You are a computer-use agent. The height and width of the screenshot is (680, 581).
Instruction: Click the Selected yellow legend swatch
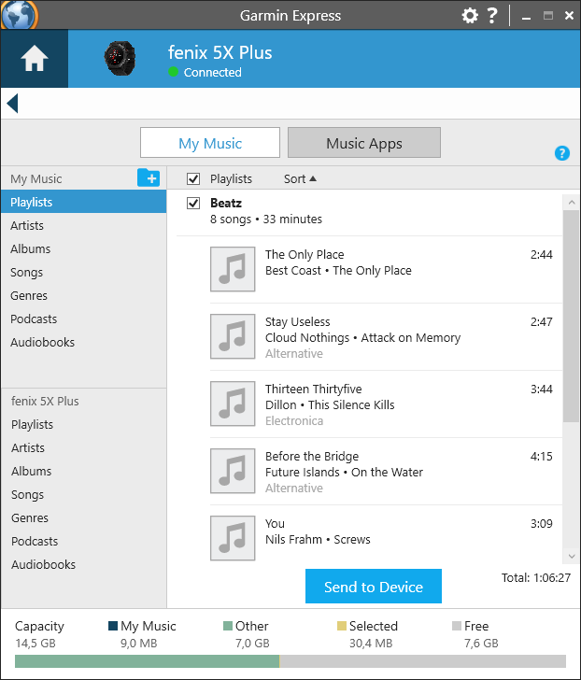point(342,626)
